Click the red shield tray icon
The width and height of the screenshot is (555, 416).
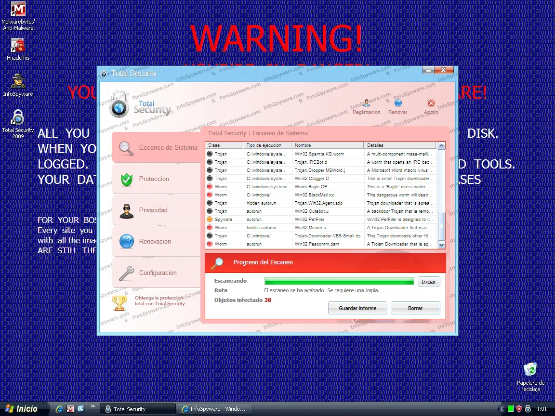[519, 409]
